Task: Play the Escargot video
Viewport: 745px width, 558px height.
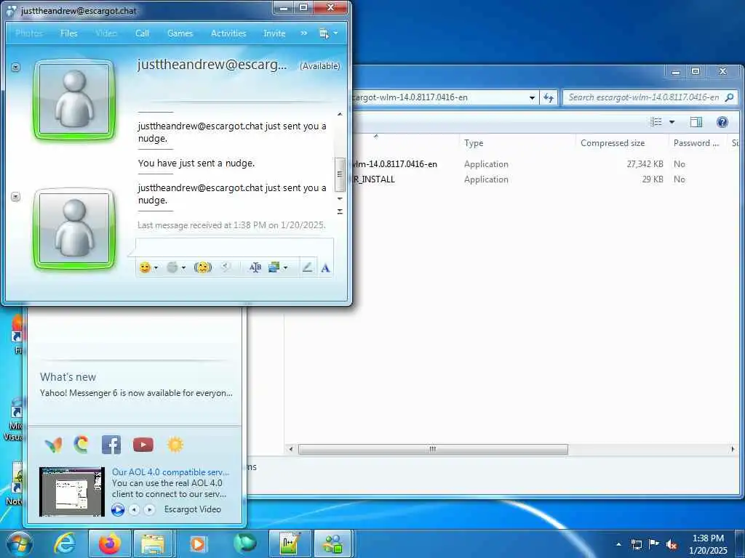Action: click(x=118, y=509)
